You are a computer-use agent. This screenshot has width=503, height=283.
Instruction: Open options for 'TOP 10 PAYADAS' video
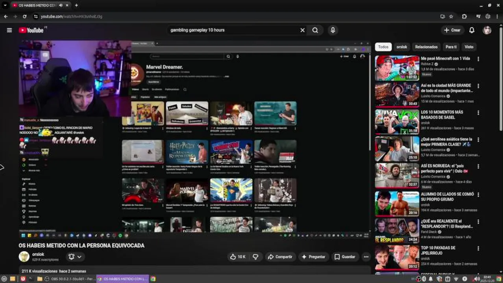[478, 248]
